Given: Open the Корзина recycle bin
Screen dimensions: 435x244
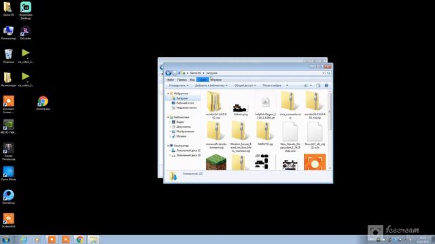Looking at the screenshot, I should click(8, 56).
